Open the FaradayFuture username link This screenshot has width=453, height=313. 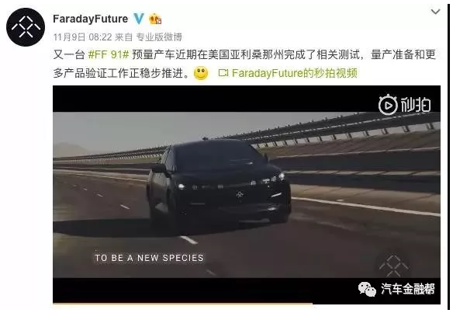tap(91, 19)
